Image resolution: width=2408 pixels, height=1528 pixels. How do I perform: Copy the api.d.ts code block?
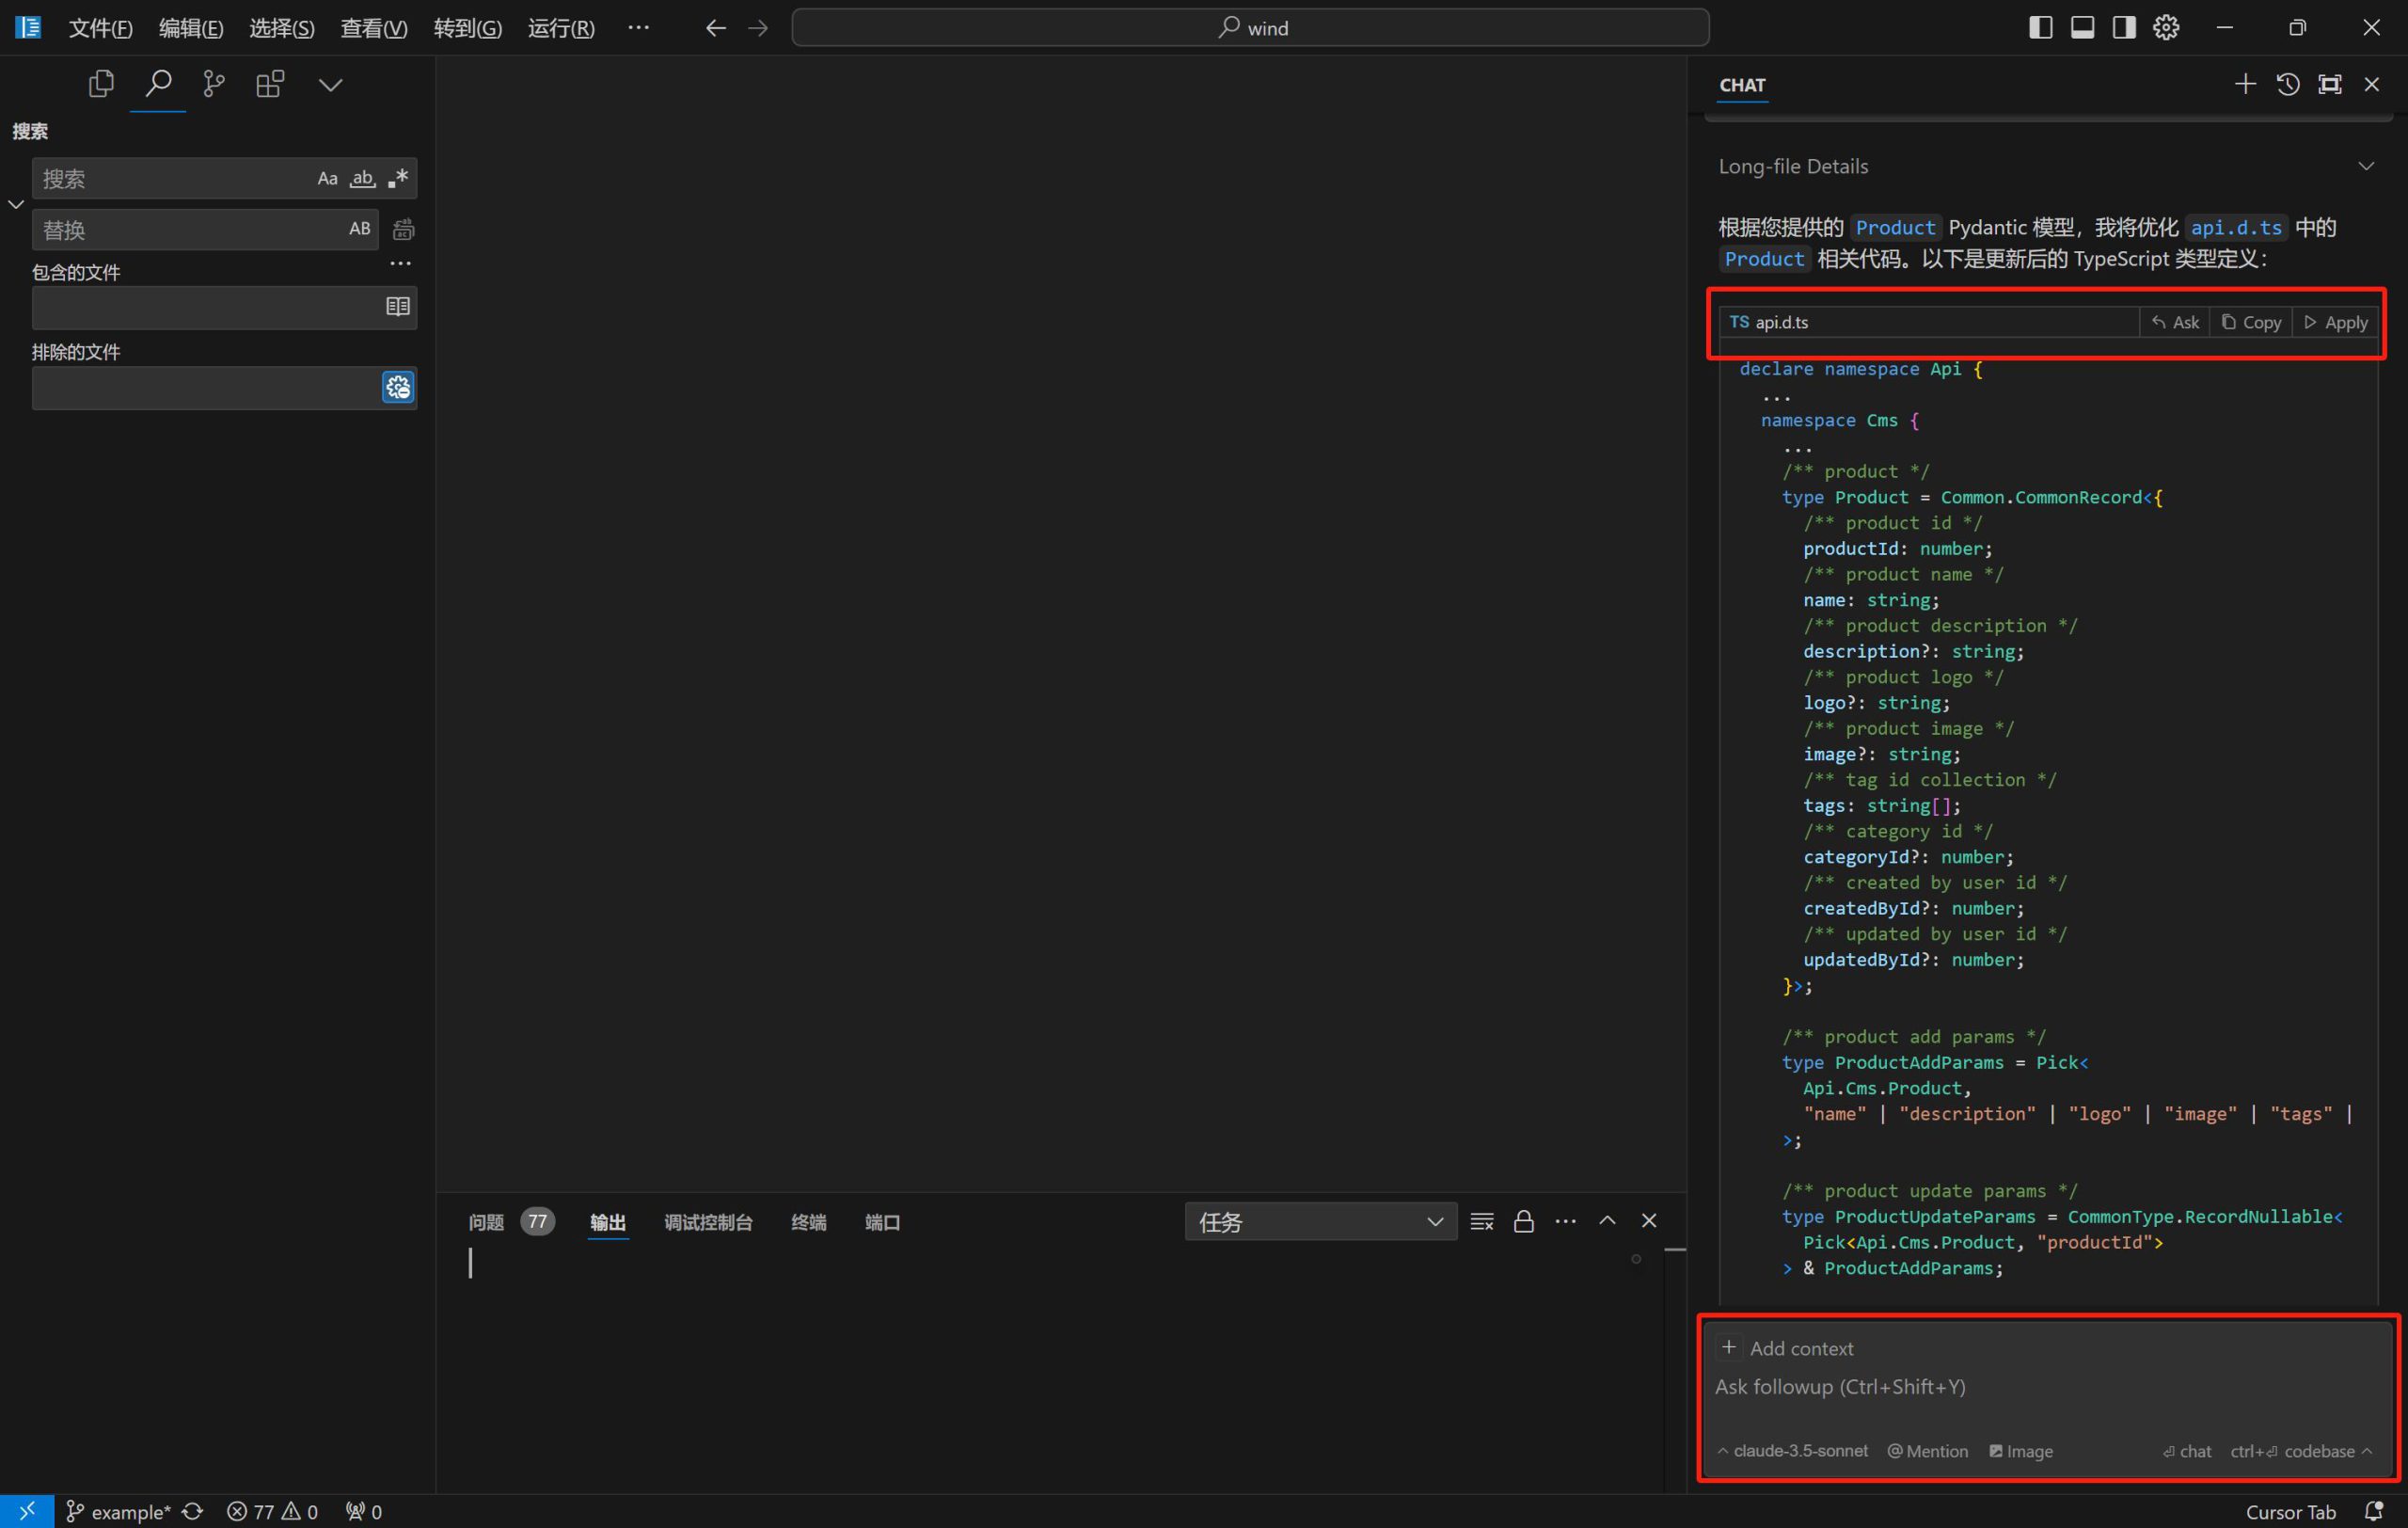2252,322
